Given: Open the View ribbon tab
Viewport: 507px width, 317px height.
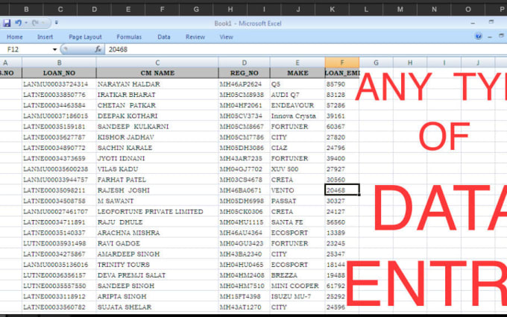Looking at the screenshot, I should [x=227, y=37].
